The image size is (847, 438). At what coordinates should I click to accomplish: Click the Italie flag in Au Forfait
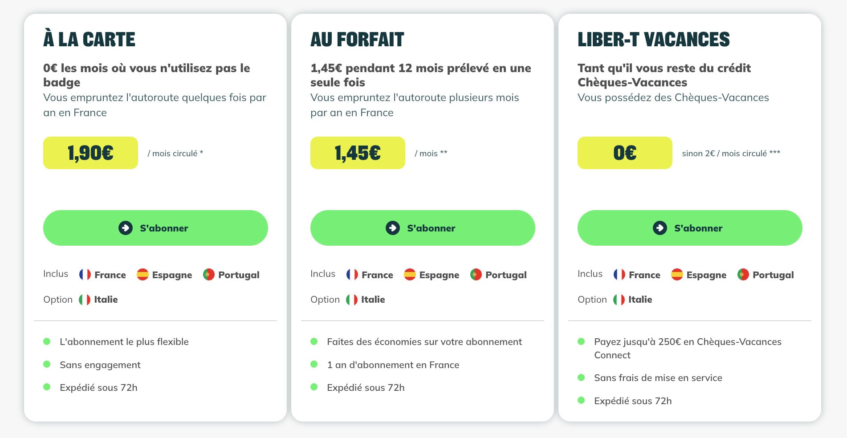(x=352, y=300)
